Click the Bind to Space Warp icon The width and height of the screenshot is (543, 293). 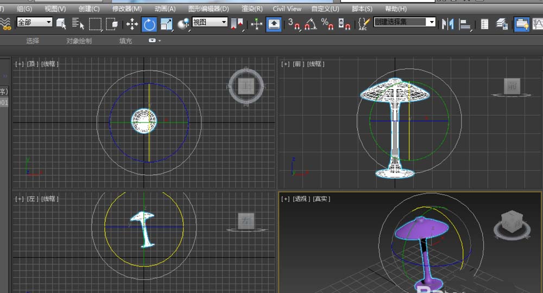pos(5,24)
